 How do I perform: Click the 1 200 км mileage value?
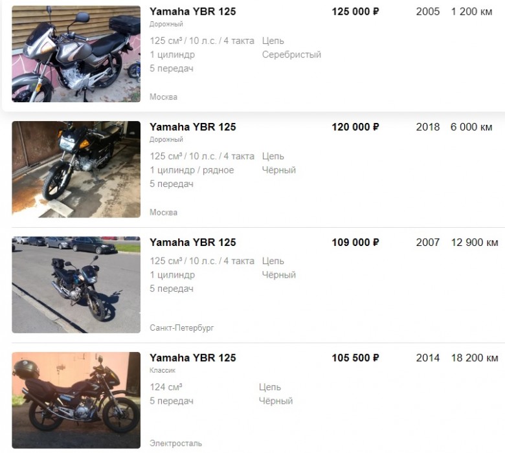[x=471, y=12]
